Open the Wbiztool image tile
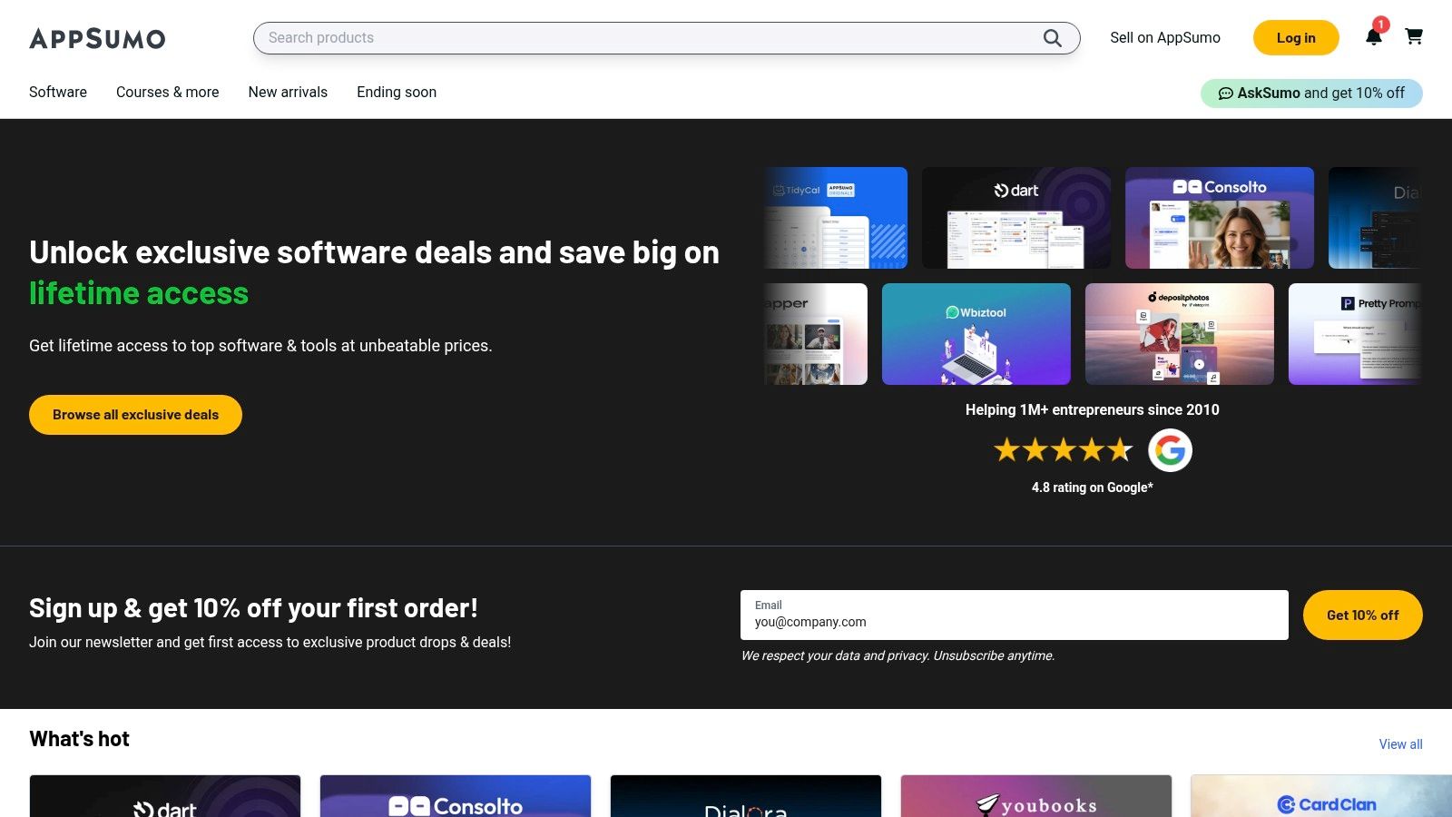The width and height of the screenshot is (1452, 817). click(x=976, y=333)
